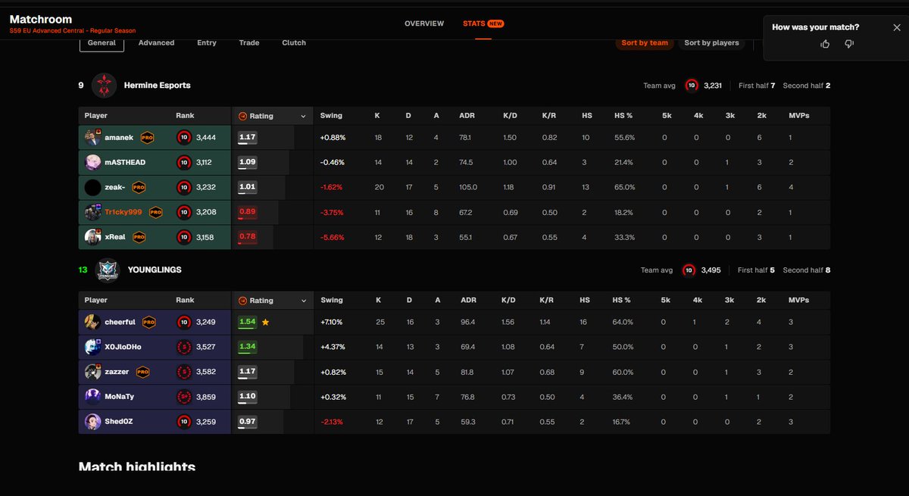Click the Hermine Esports team logo
This screenshot has height=496, width=909.
click(x=104, y=86)
